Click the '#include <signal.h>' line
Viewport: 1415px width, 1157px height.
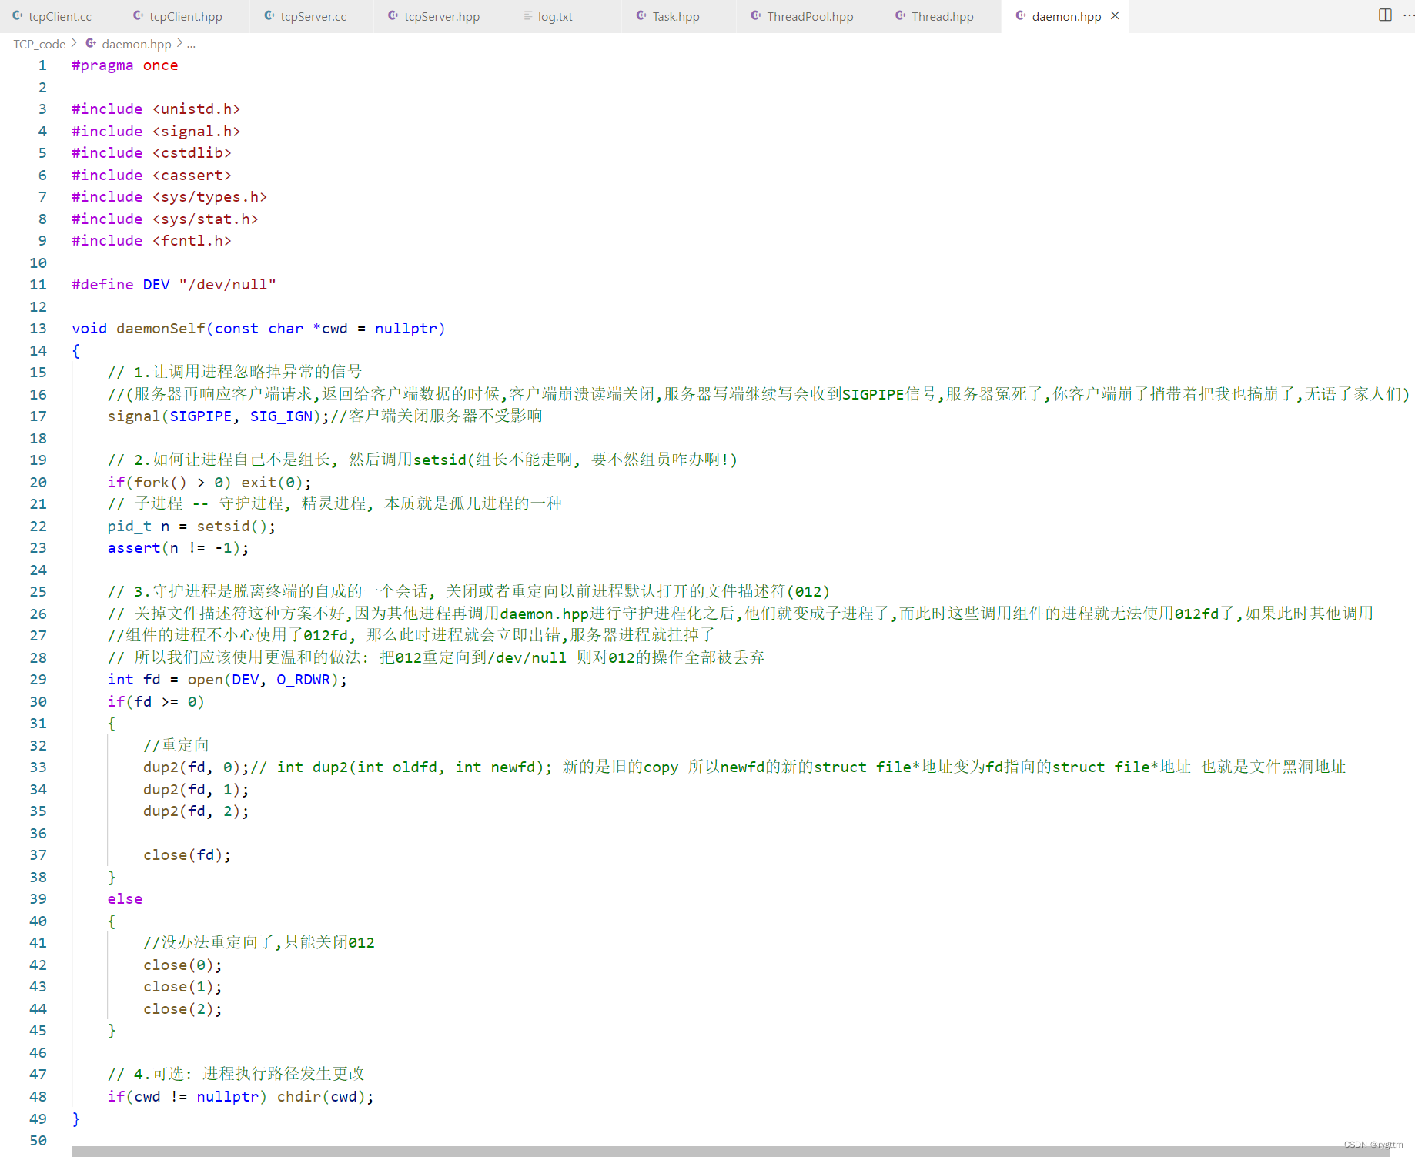156,132
